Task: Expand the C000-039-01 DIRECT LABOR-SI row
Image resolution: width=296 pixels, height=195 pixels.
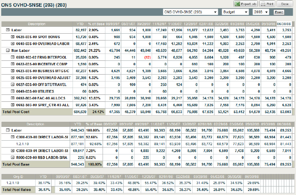Action: click(x=13, y=150)
